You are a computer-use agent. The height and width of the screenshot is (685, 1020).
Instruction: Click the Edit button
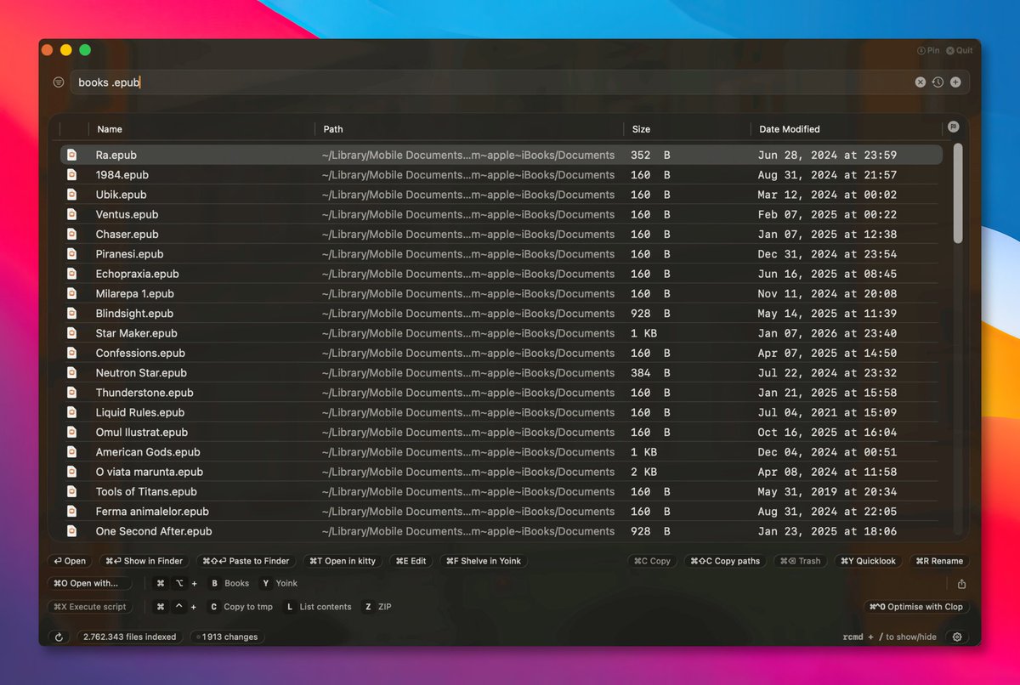411,561
